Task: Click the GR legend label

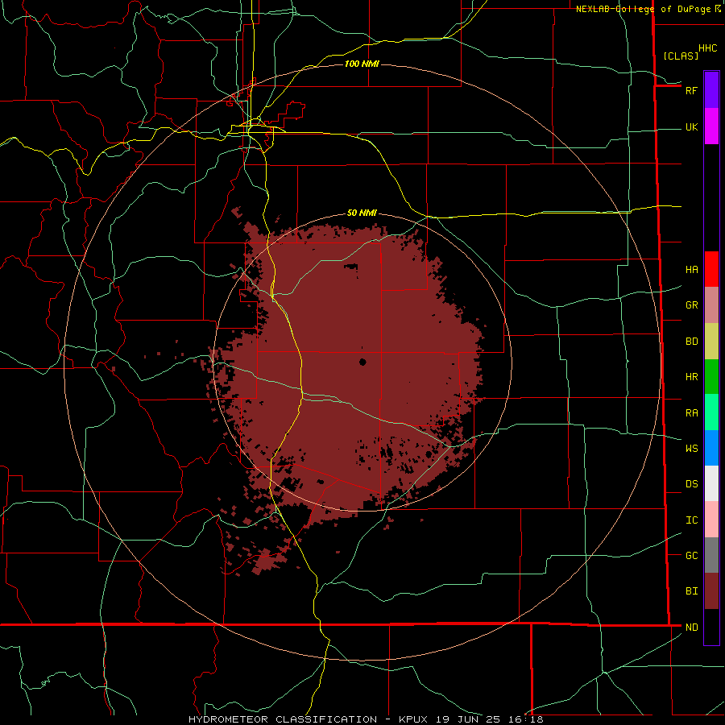Action: (x=691, y=305)
